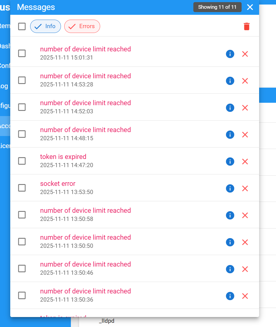Click the Showing 11 of 11 badge

[x=217, y=7]
